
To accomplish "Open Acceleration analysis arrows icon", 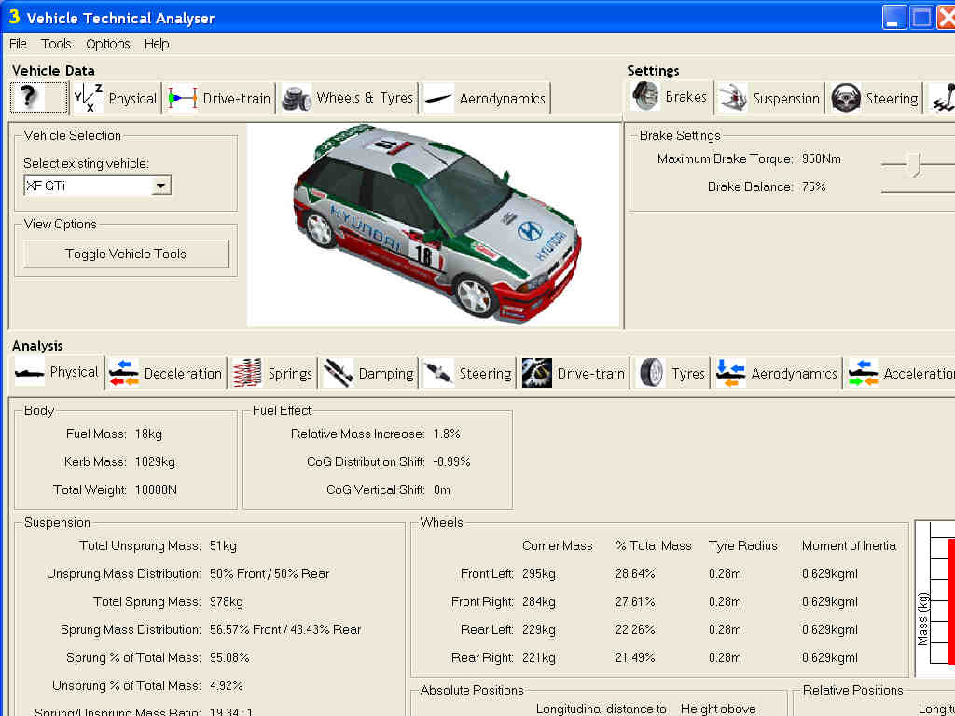I will (863, 373).
